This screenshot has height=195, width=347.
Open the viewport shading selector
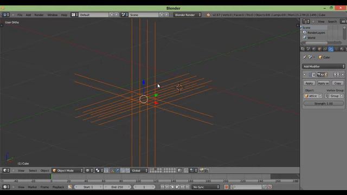pos(89,171)
